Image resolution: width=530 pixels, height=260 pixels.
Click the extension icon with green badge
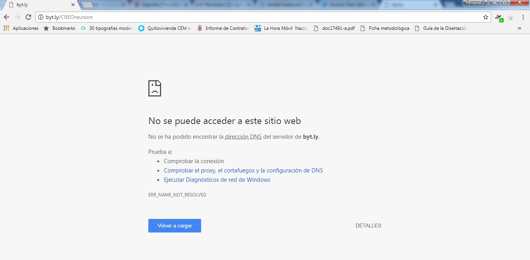click(x=499, y=17)
